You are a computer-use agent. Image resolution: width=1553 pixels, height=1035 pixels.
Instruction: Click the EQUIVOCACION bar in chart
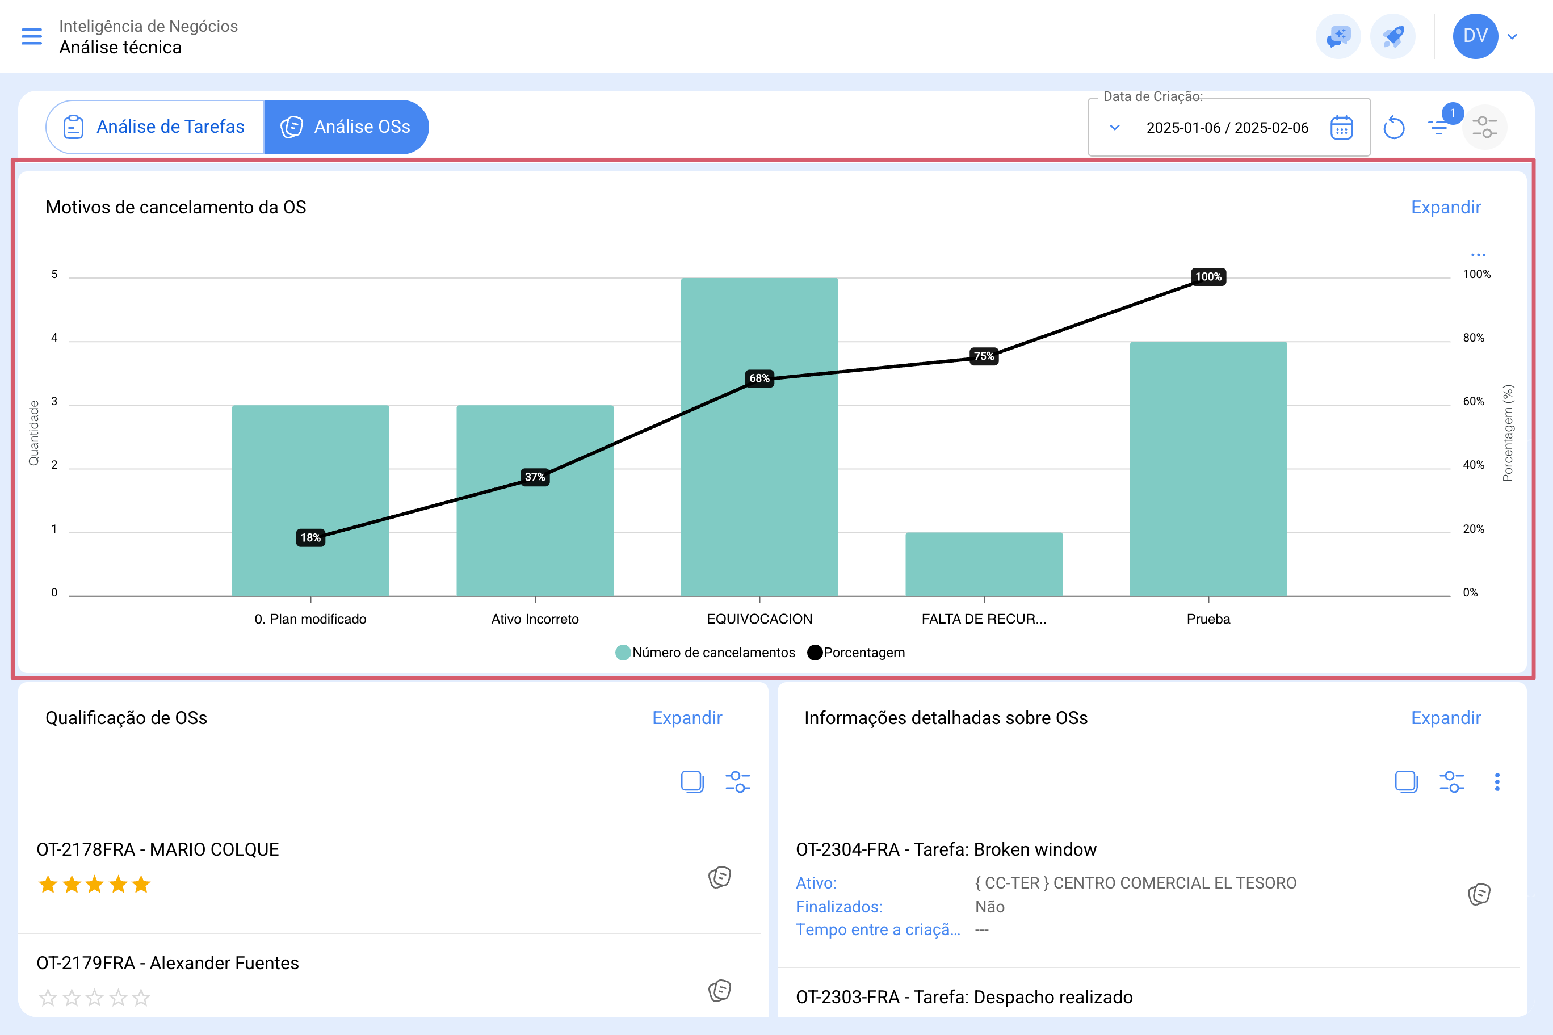[x=759, y=437]
